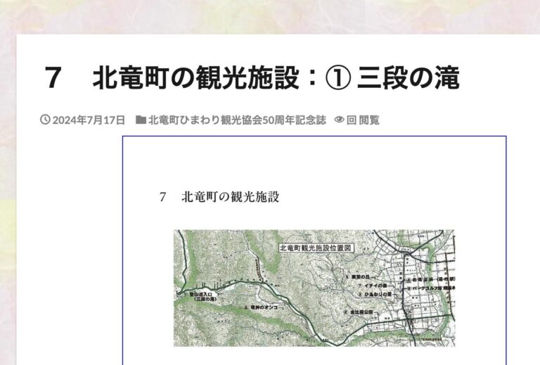Click the clock icon beside the post date
This screenshot has height=365, width=540.
point(46,120)
